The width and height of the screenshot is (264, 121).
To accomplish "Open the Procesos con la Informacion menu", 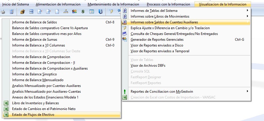I will pyautogui.click(x=168, y=4).
